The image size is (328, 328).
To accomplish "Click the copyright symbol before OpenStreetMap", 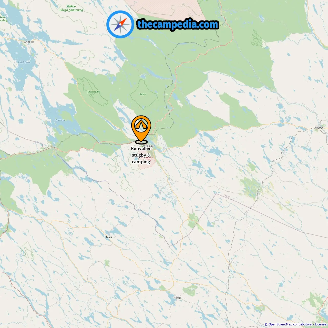I will point(266,324).
